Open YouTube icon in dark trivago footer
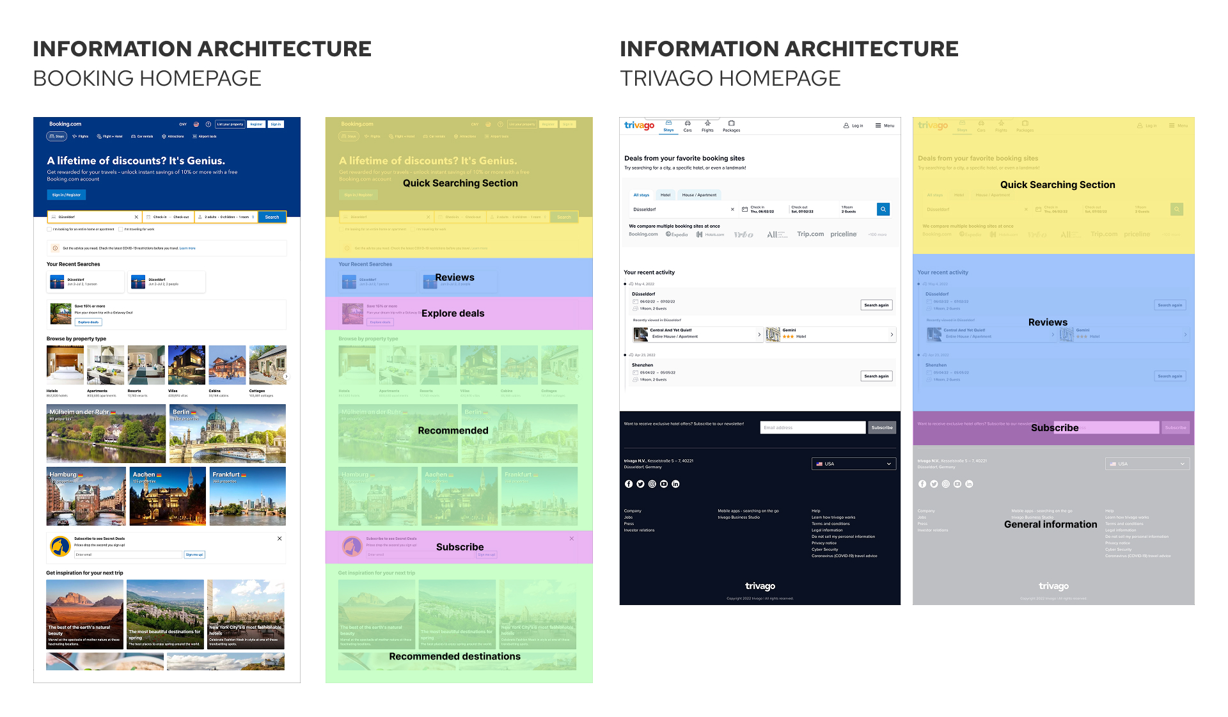 pyautogui.click(x=664, y=484)
